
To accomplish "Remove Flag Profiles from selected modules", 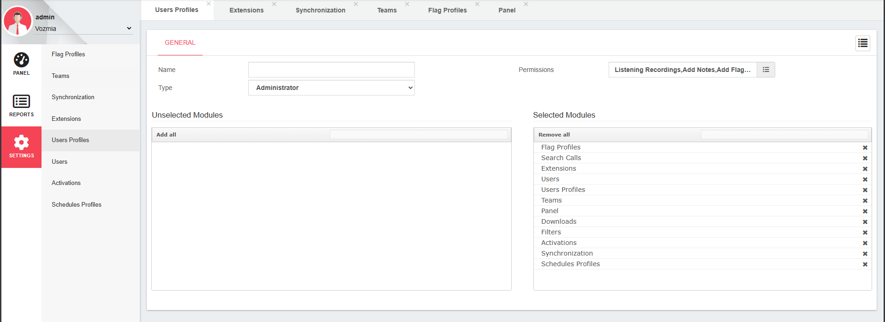I will 865,148.
